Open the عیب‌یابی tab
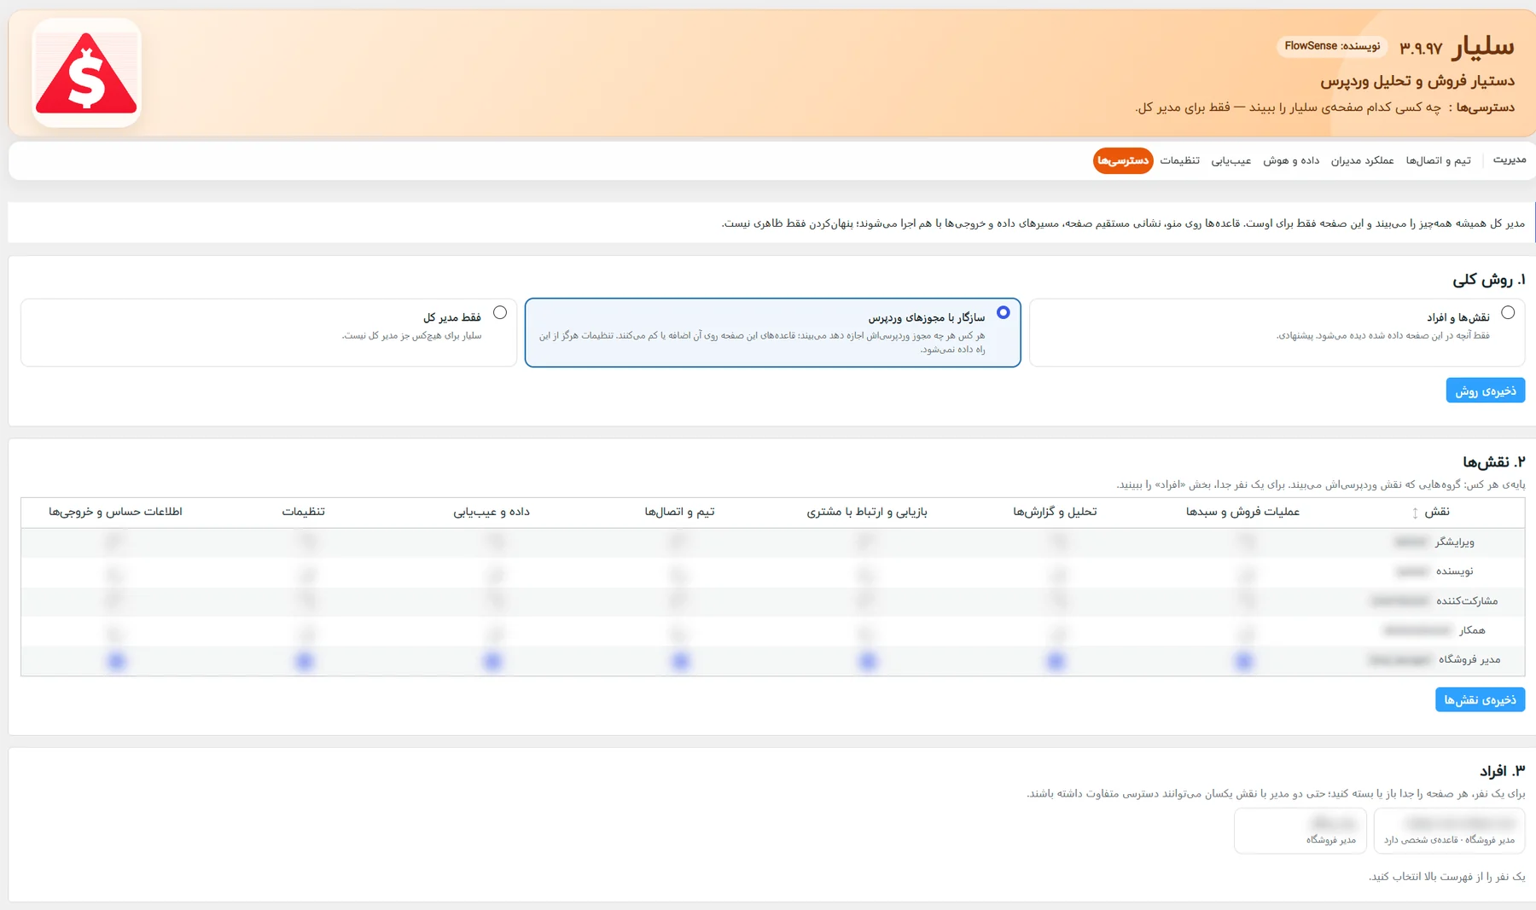Viewport: 1536px width, 910px height. [x=1231, y=160]
